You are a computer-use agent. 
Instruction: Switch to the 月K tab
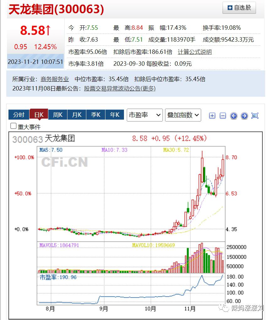77,115
